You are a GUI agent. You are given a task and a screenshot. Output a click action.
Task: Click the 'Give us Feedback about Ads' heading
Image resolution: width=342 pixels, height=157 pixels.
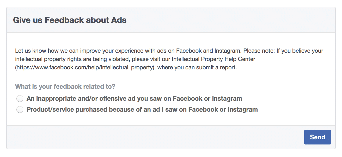(70, 20)
